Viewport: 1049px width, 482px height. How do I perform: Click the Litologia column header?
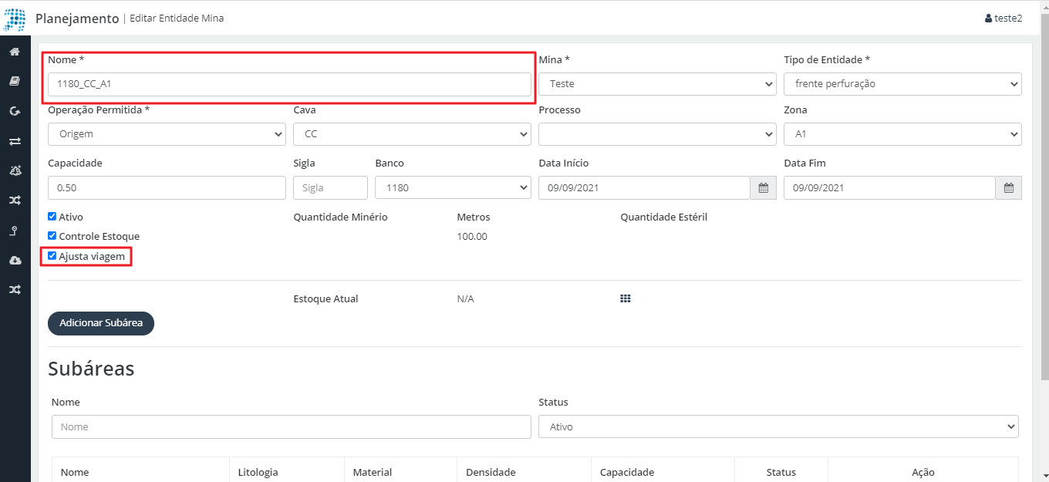(x=258, y=472)
